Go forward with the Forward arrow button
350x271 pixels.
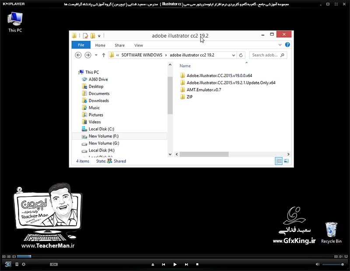(x=88, y=55)
